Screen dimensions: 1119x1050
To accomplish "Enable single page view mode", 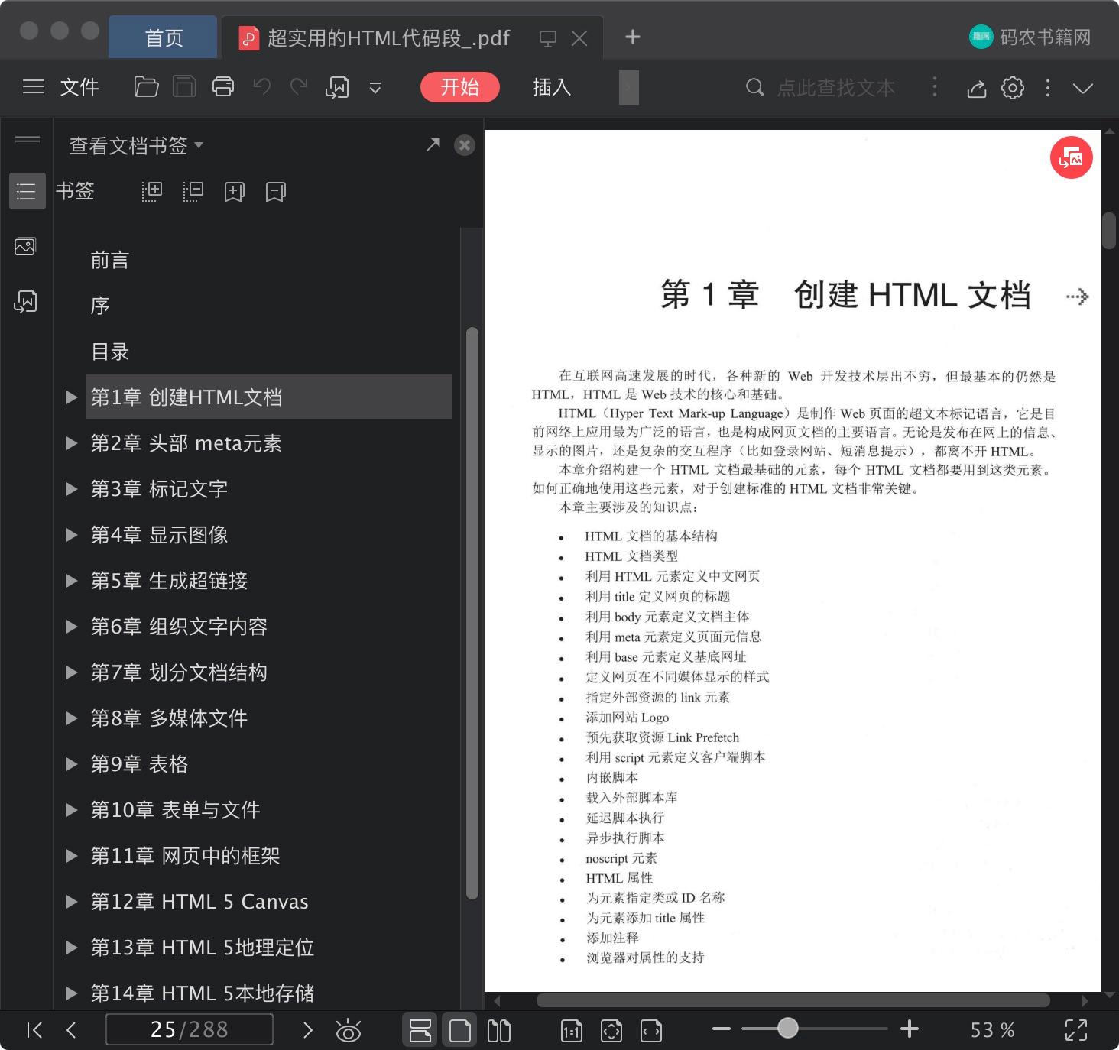I will point(460,1030).
